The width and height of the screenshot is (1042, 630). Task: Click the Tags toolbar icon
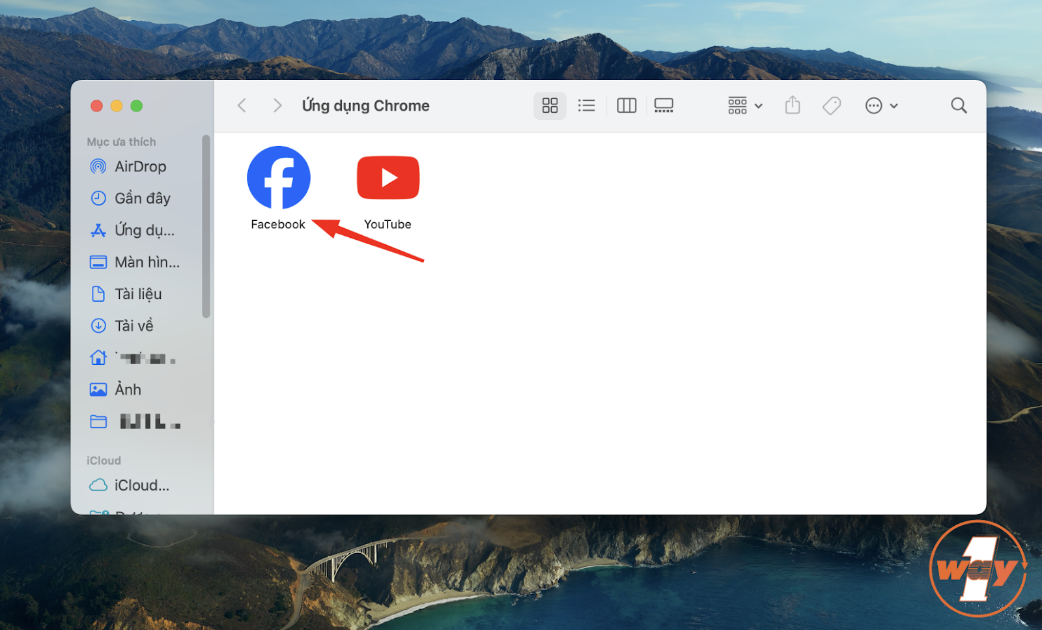pyautogui.click(x=832, y=106)
